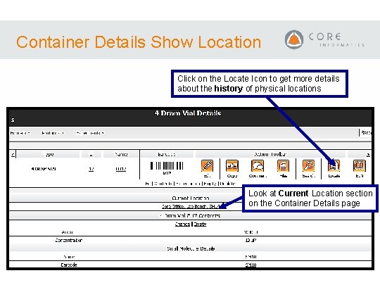Screen dimensions: 380x285
Task: Click the Search magnifier icon
Action: click(308, 166)
